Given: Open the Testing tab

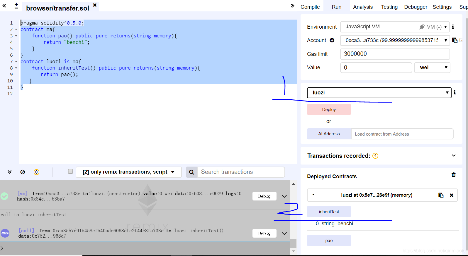Looking at the screenshot, I should [x=389, y=7].
